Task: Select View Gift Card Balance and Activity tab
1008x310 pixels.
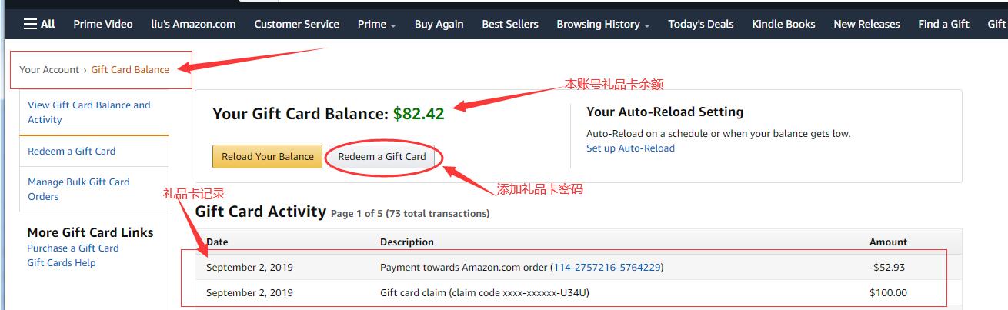Action: (89, 112)
